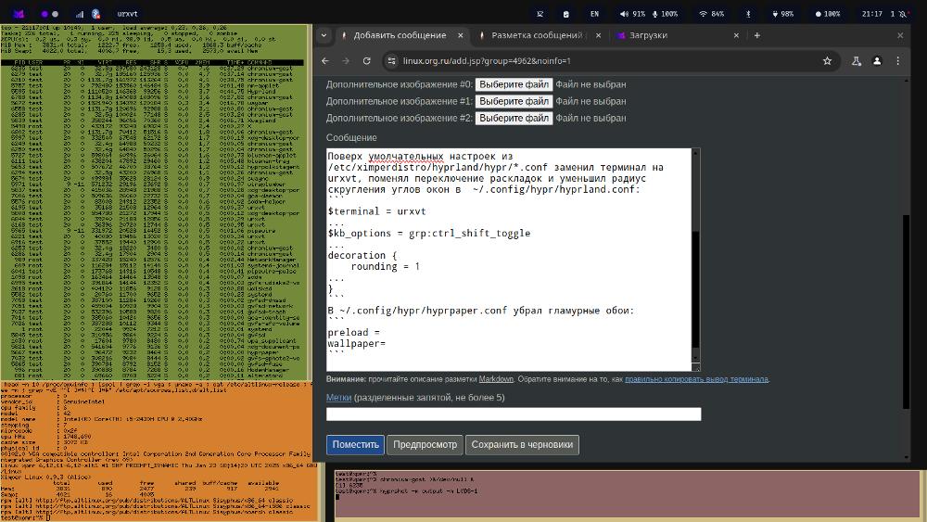Click the linux.org.ru address bar URL
This screenshot has width=927, height=522.
point(487,61)
